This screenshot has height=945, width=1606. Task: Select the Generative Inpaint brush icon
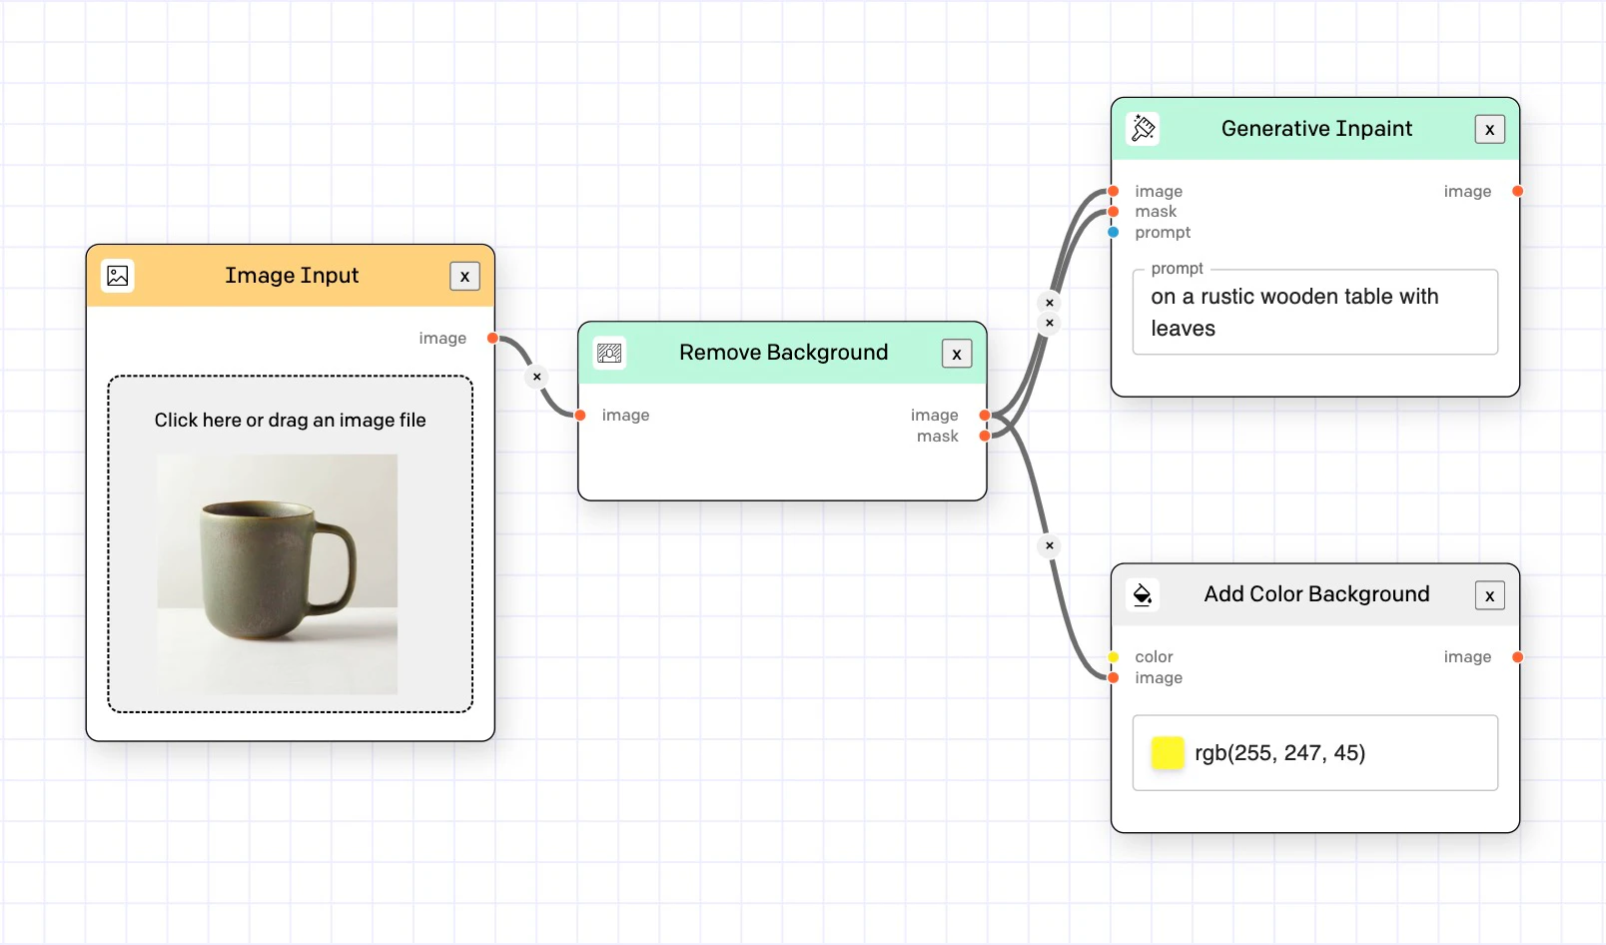coord(1142,128)
